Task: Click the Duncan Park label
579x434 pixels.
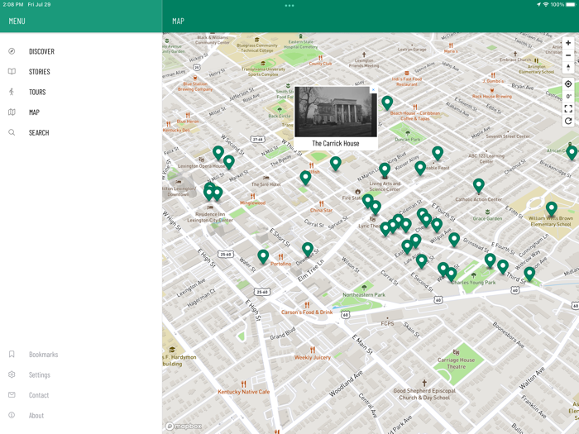Action: click(408, 140)
